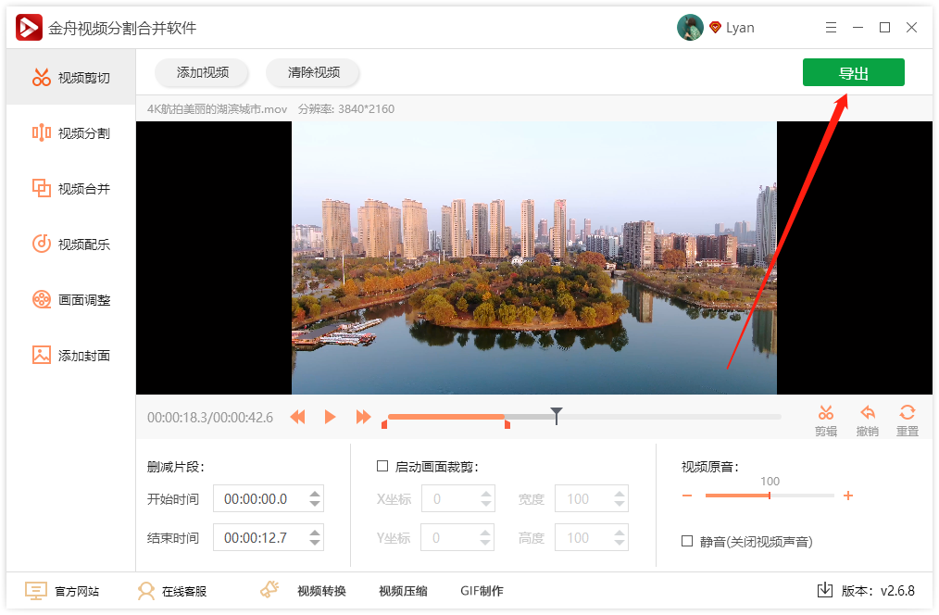Switch to the 视频剪切 tab in the sidebar
939x615 pixels.
[69, 77]
